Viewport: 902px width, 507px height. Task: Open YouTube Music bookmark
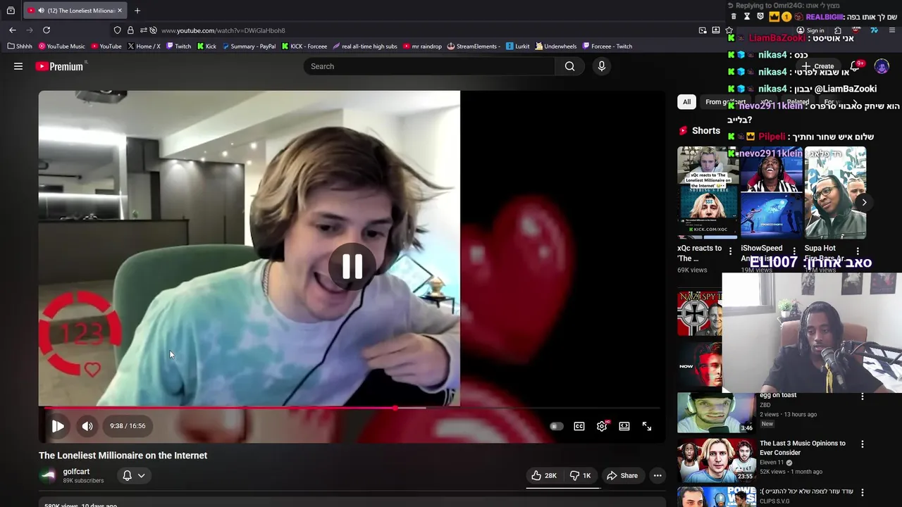61,46
